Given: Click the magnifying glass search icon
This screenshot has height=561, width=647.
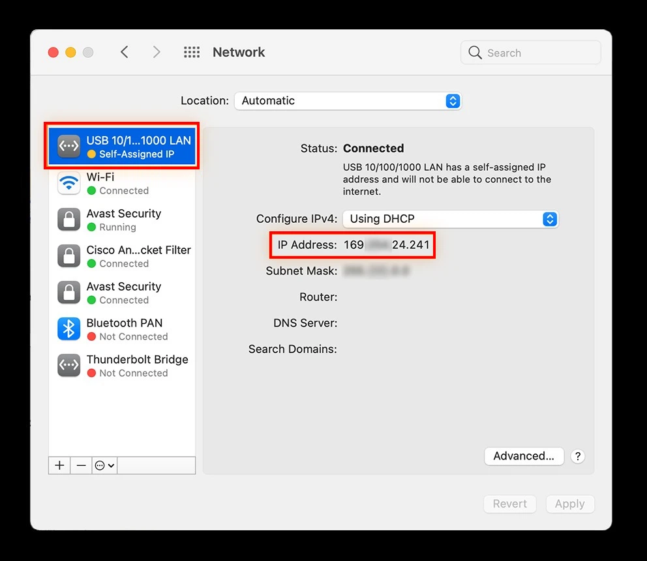Looking at the screenshot, I should 475,52.
